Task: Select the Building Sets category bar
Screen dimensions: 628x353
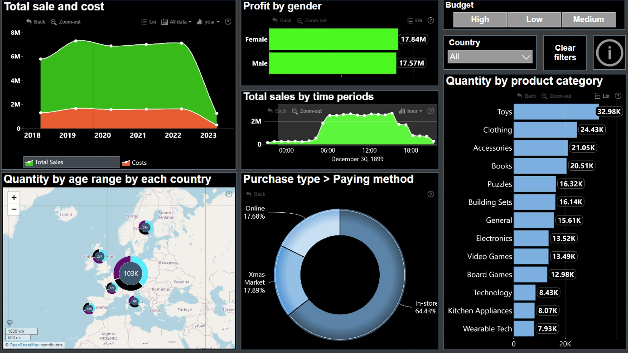Action: (534, 202)
